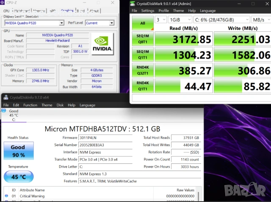This screenshot has width=271, height=202.
Task: Click the NVIDIA logo in CPU-Z
Action: [x=102, y=42]
